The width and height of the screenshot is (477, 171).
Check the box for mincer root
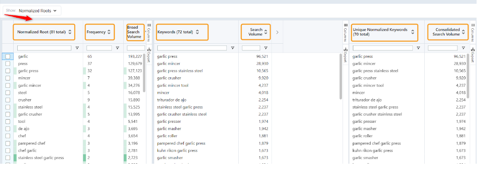click(8, 78)
